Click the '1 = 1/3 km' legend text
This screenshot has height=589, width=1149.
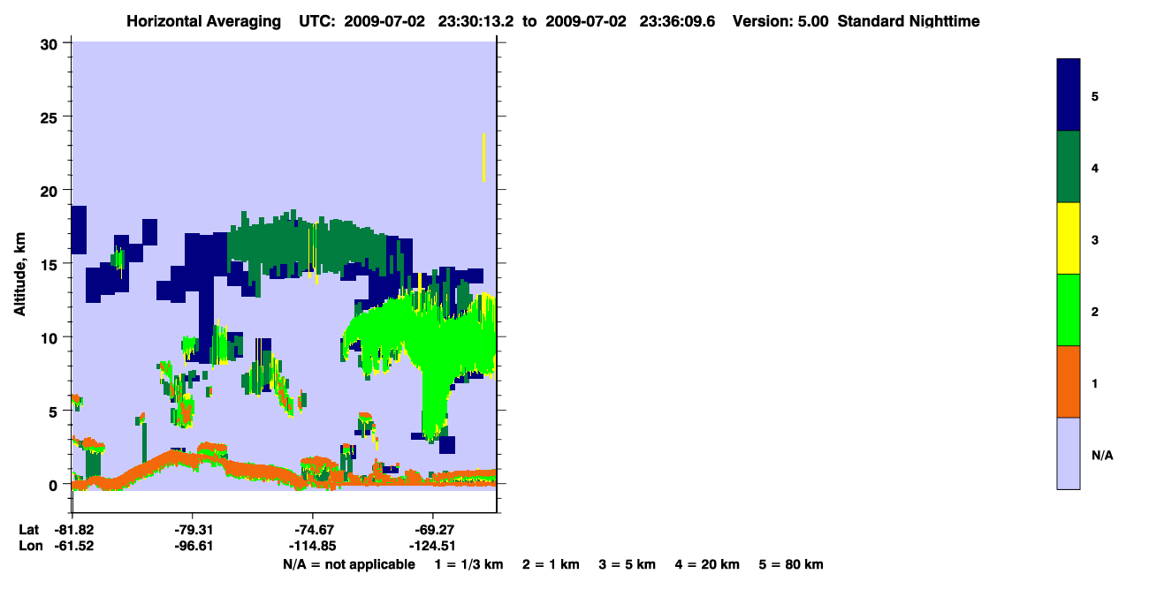coord(469,564)
